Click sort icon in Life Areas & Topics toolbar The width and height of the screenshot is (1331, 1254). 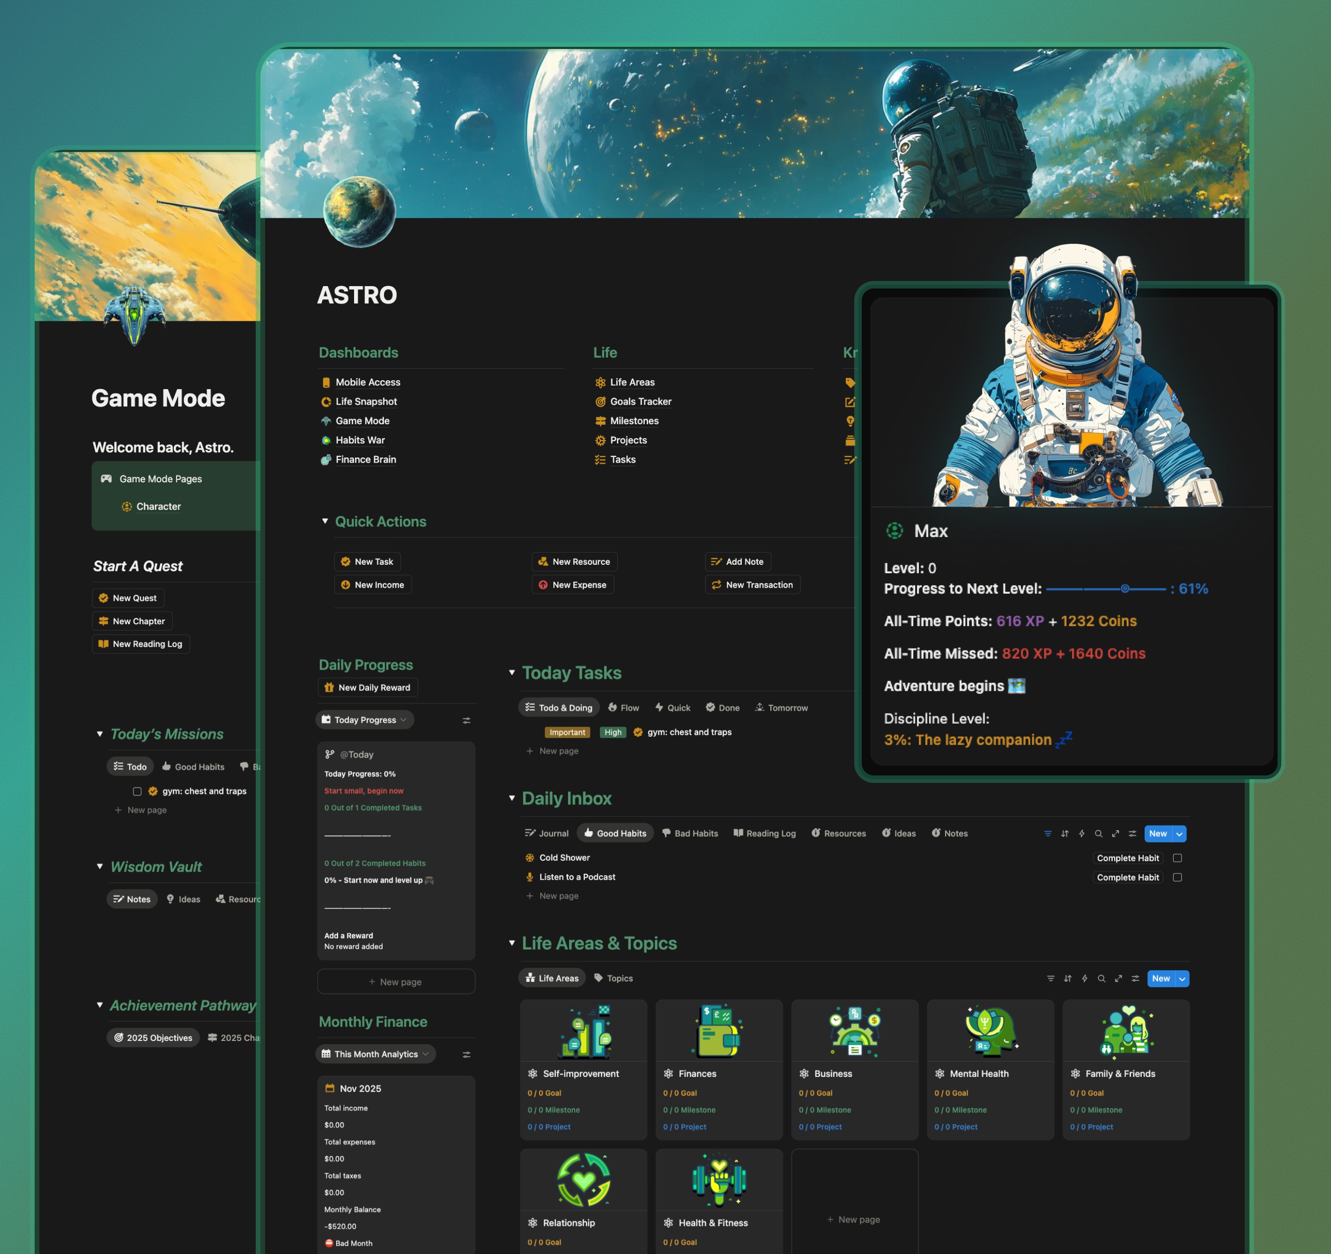(1067, 978)
